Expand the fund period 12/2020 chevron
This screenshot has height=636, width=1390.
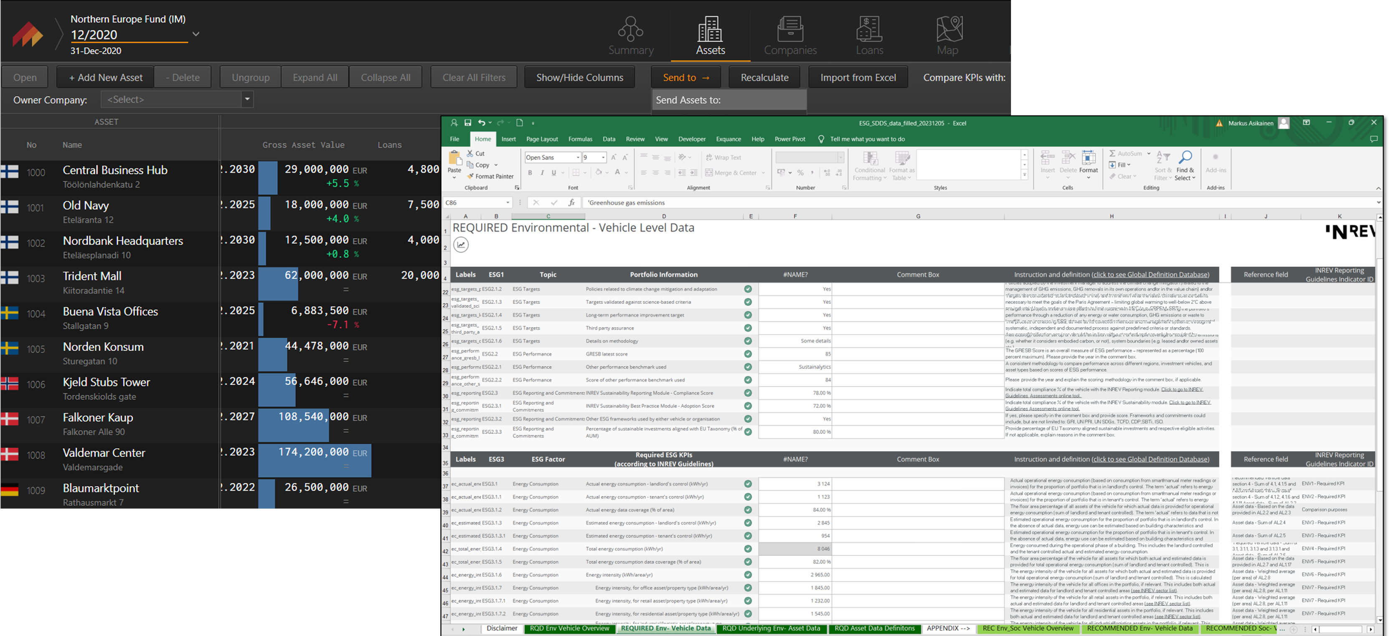tap(196, 34)
